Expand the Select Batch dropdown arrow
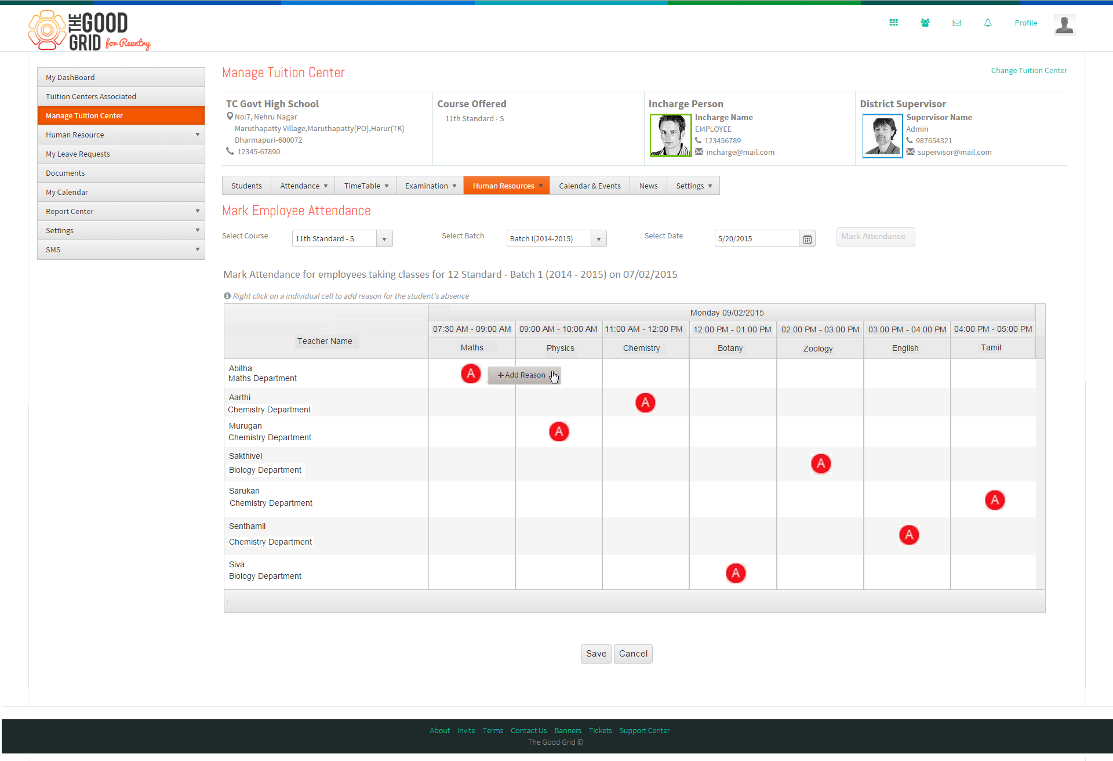This screenshot has width=1113, height=761. [x=599, y=239]
